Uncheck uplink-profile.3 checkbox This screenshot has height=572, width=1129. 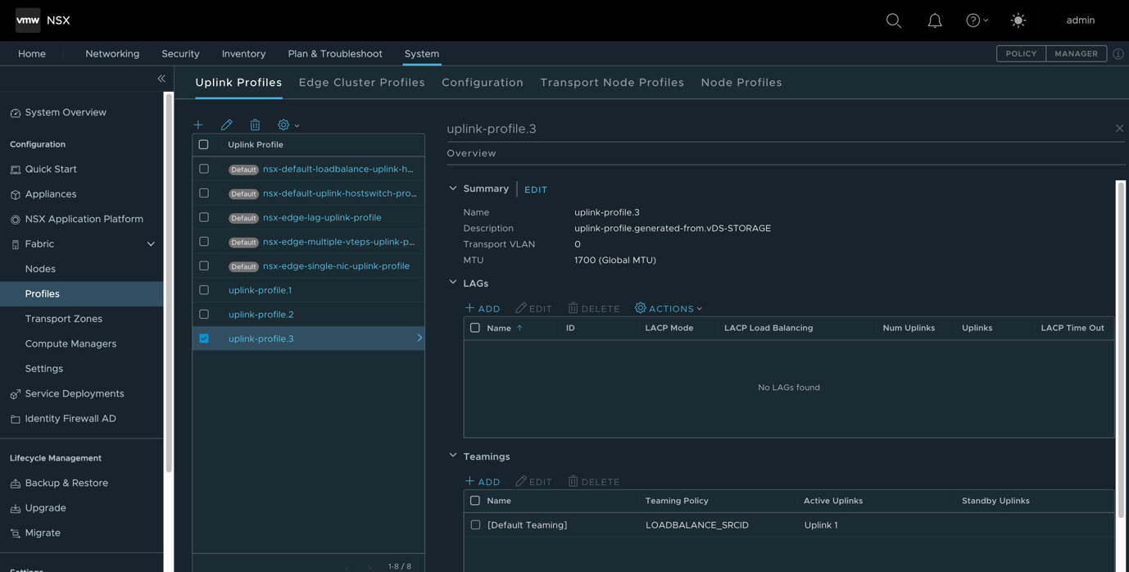[x=204, y=338]
